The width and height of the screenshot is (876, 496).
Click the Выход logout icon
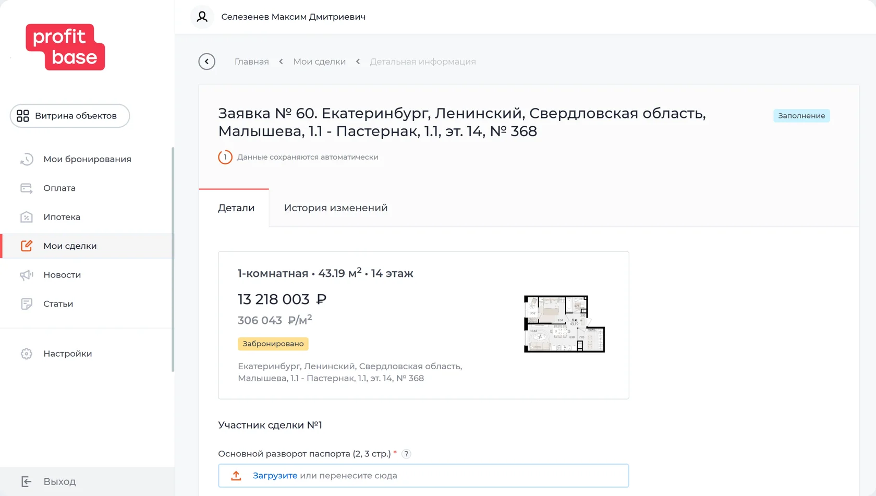click(27, 481)
